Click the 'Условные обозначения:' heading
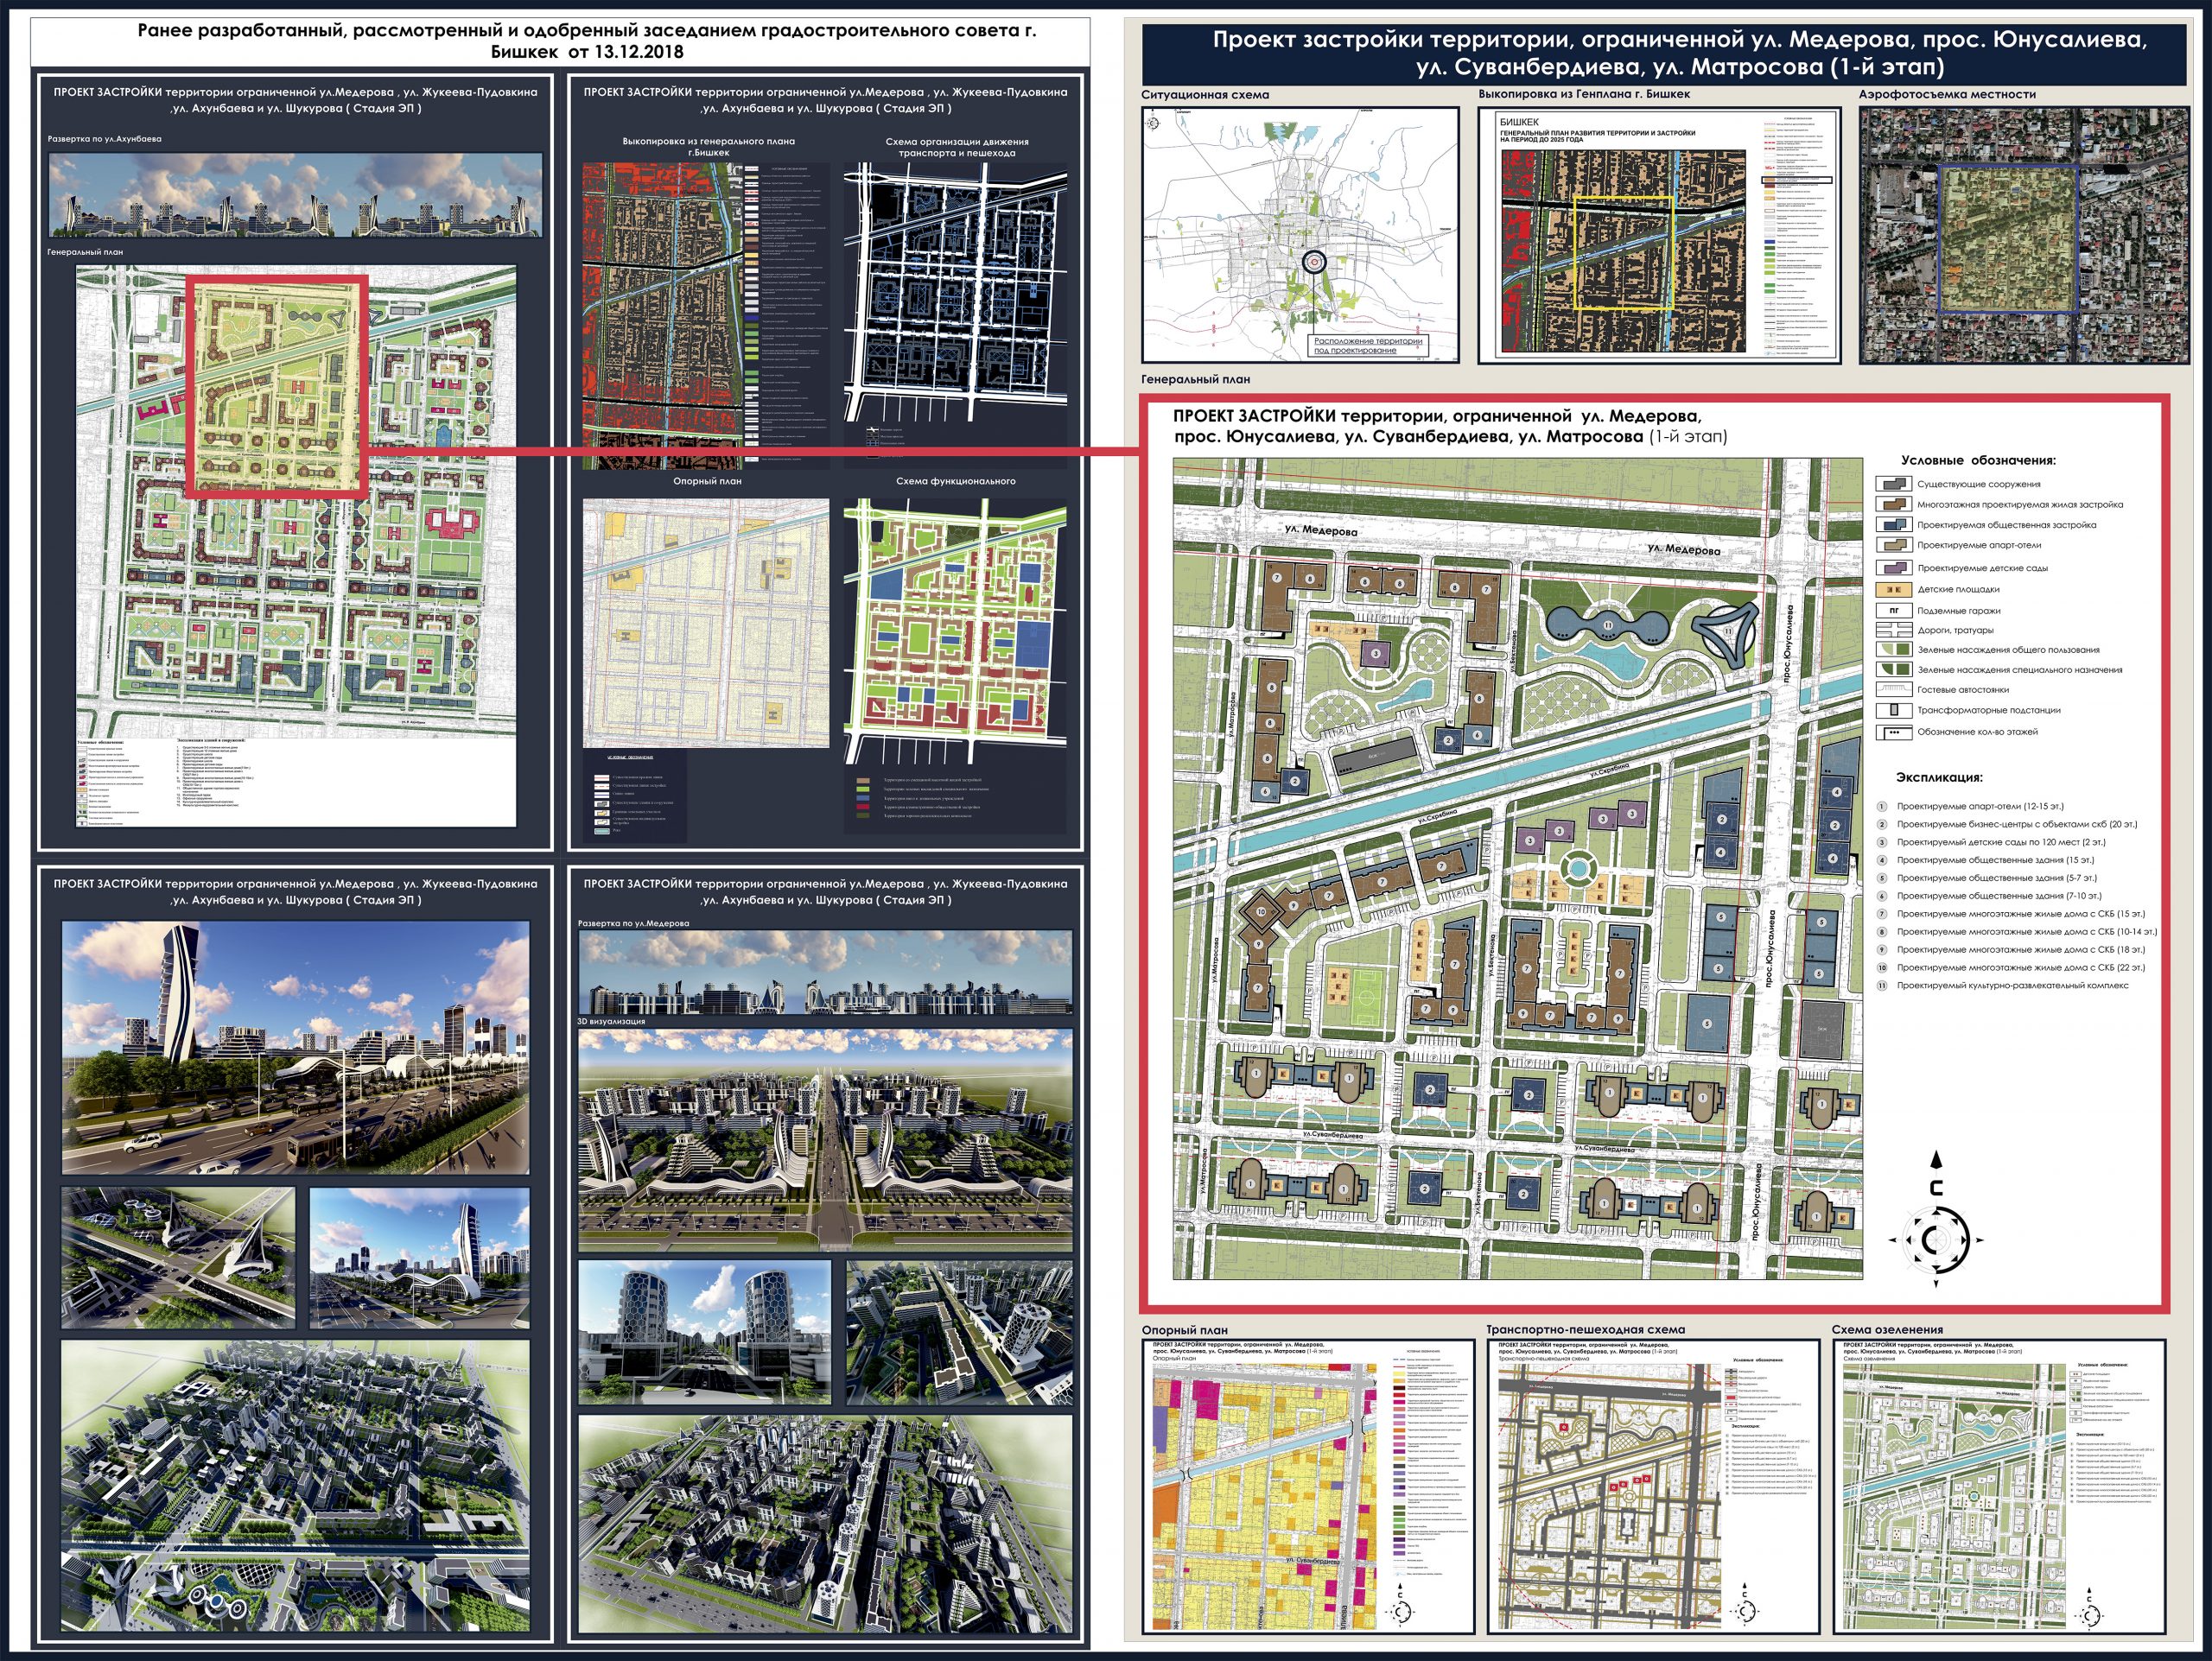 1978,460
